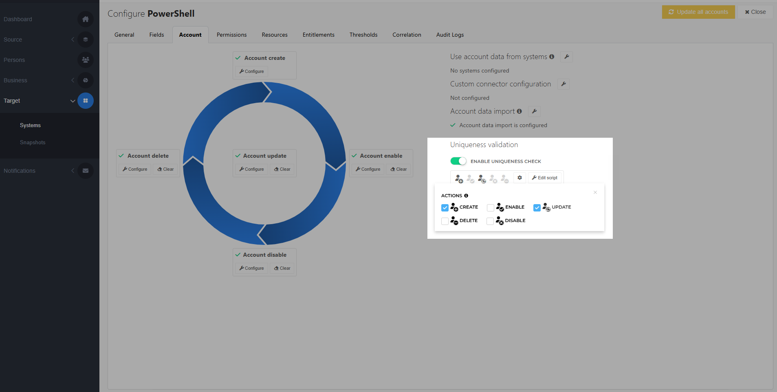
Task: Click the delete-user icon in uniqueness toolbar
Action: (x=505, y=179)
